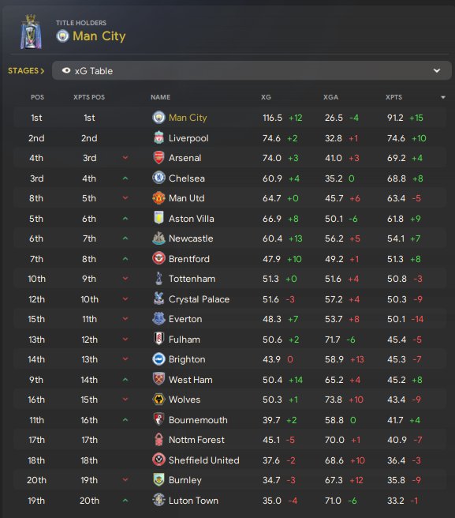Click the Liverpool club crest

159,137
